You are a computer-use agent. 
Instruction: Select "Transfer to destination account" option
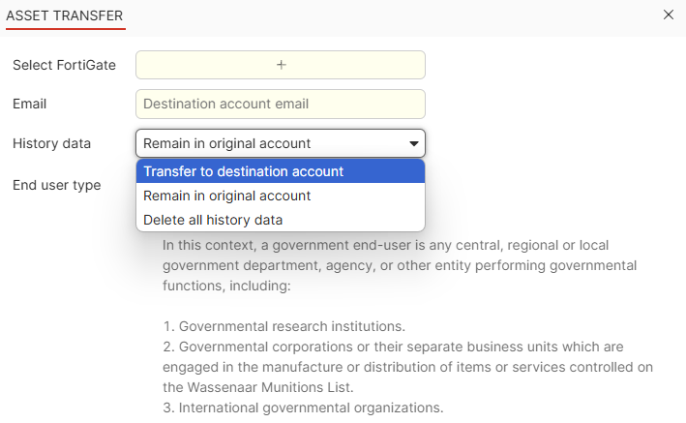point(243,171)
